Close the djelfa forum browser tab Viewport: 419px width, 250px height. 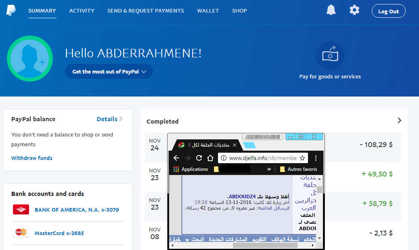(x=235, y=145)
